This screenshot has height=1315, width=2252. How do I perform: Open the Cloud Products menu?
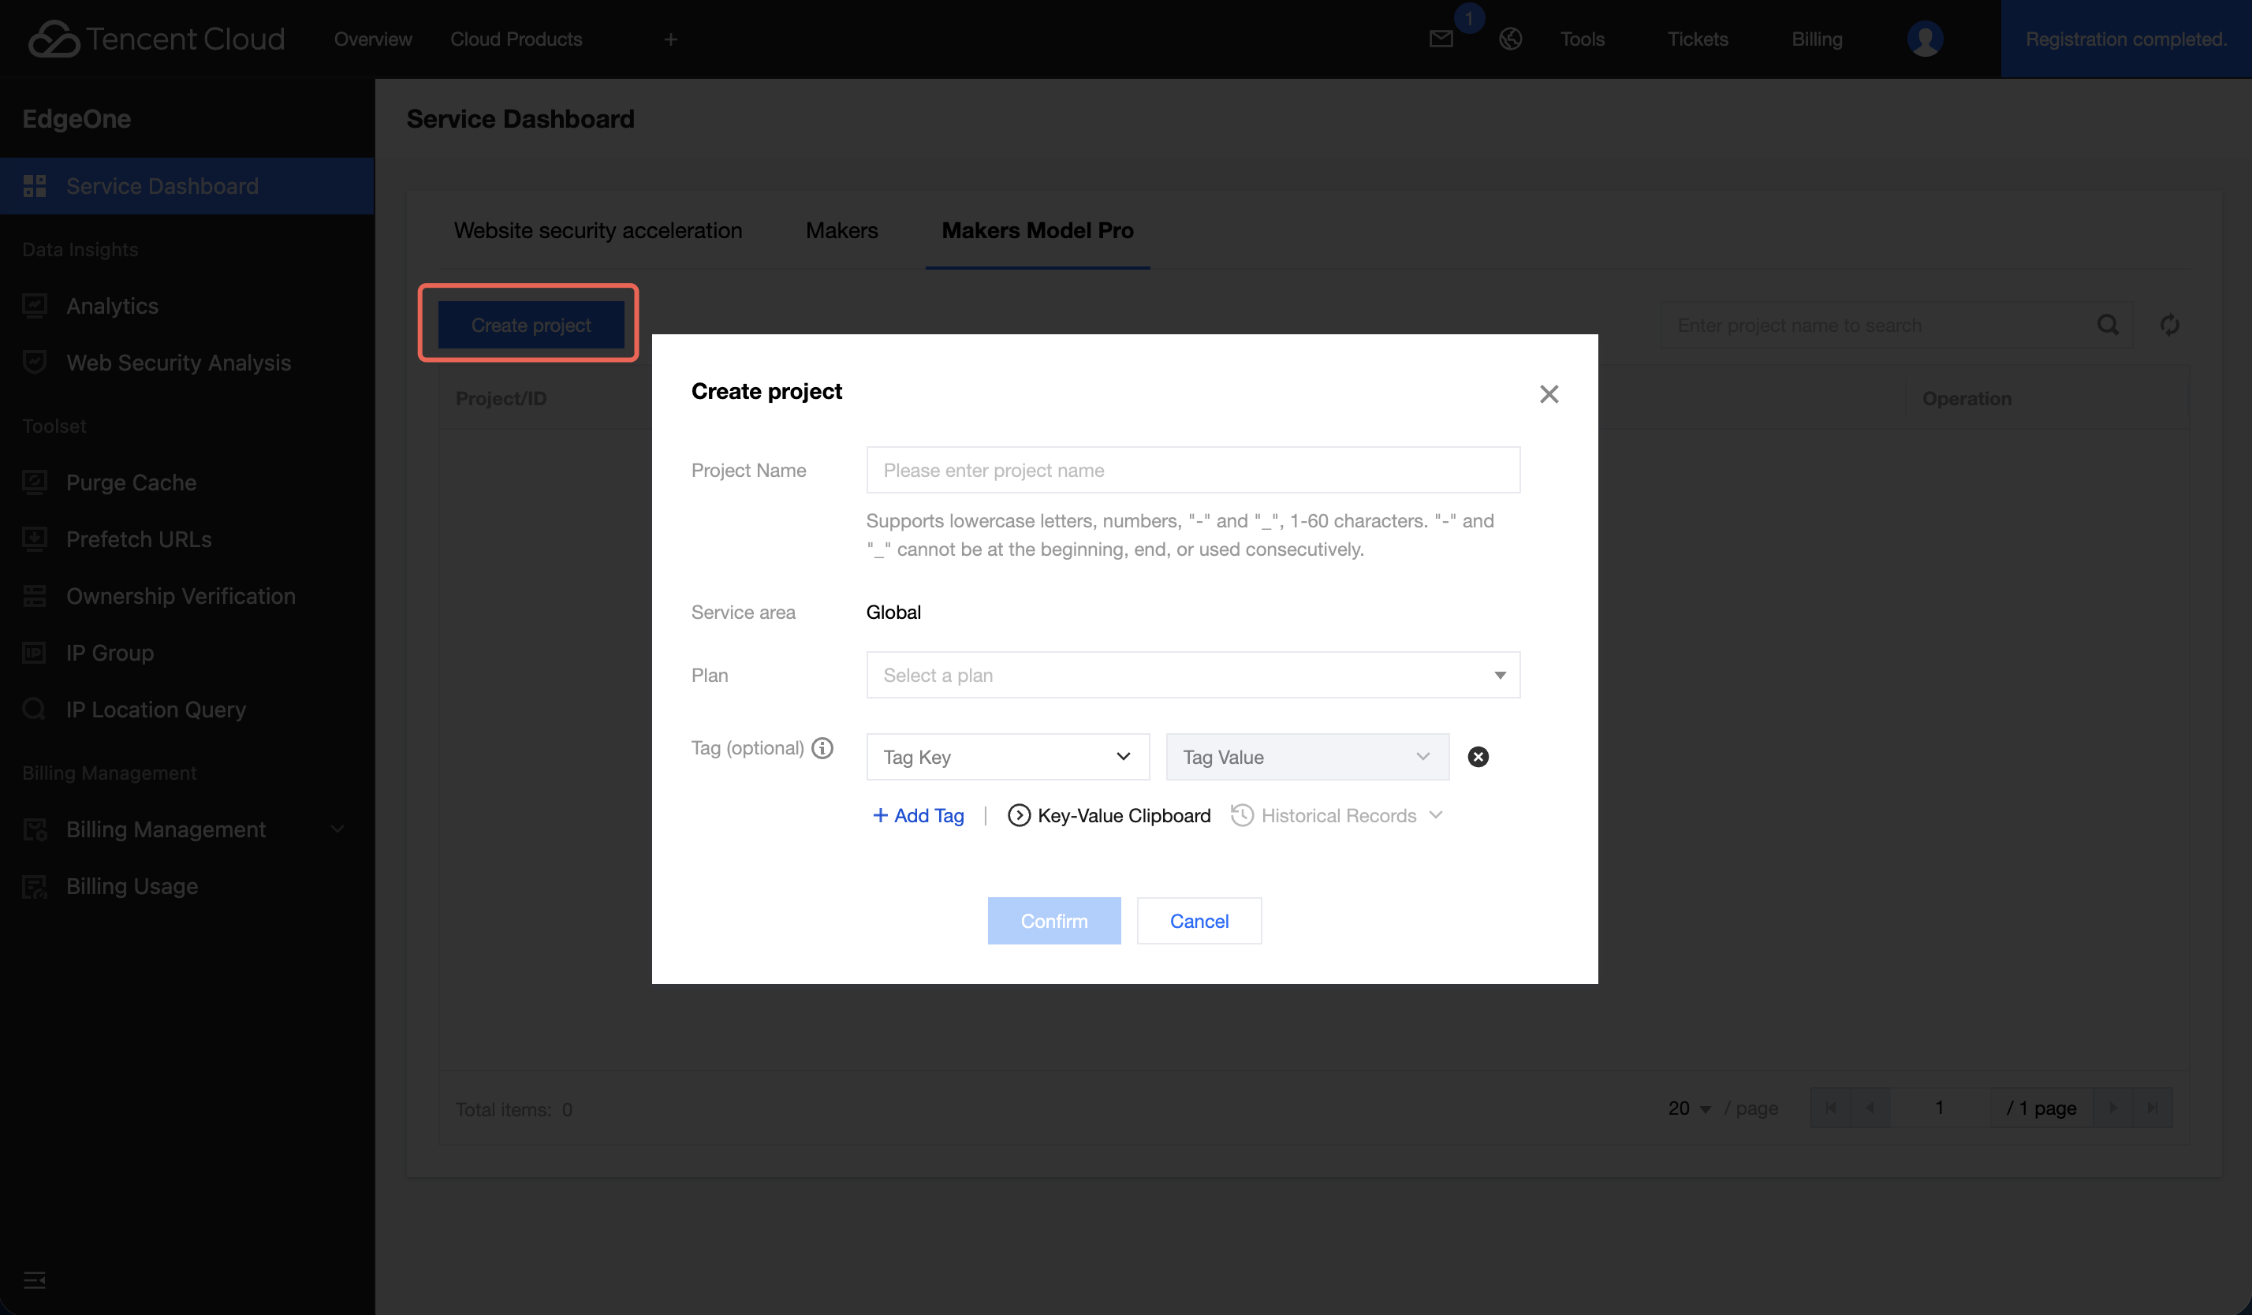point(516,39)
